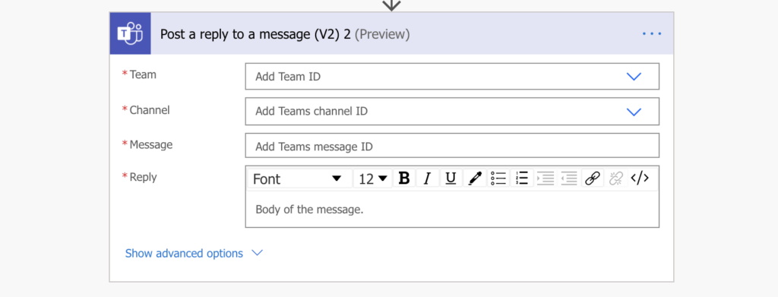Open the text color highlighter tool

click(x=475, y=178)
